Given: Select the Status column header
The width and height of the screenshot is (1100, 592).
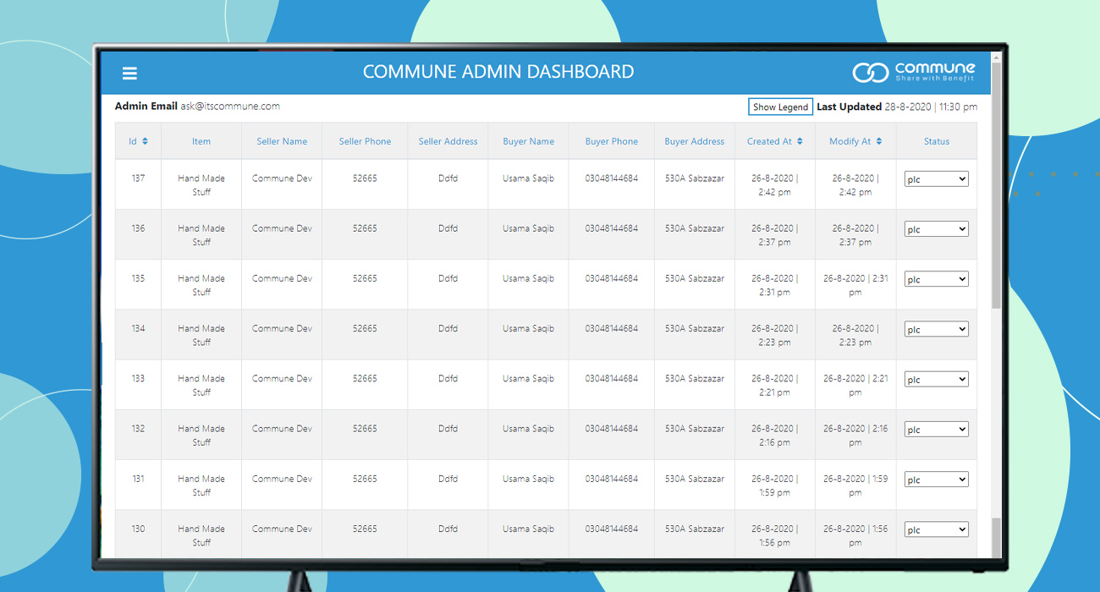Looking at the screenshot, I should [936, 141].
